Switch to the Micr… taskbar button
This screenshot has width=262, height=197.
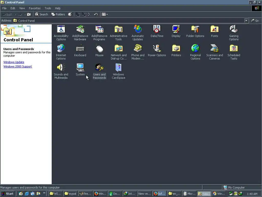[189, 194]
